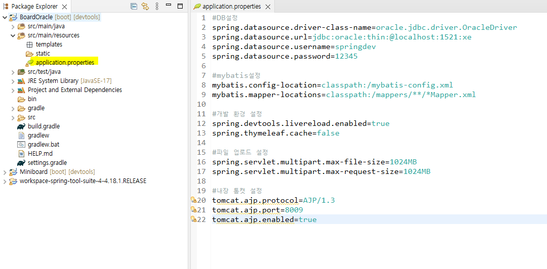Expand the src folder node
Screen dimensions: 547x269
[x=13, y=117]
